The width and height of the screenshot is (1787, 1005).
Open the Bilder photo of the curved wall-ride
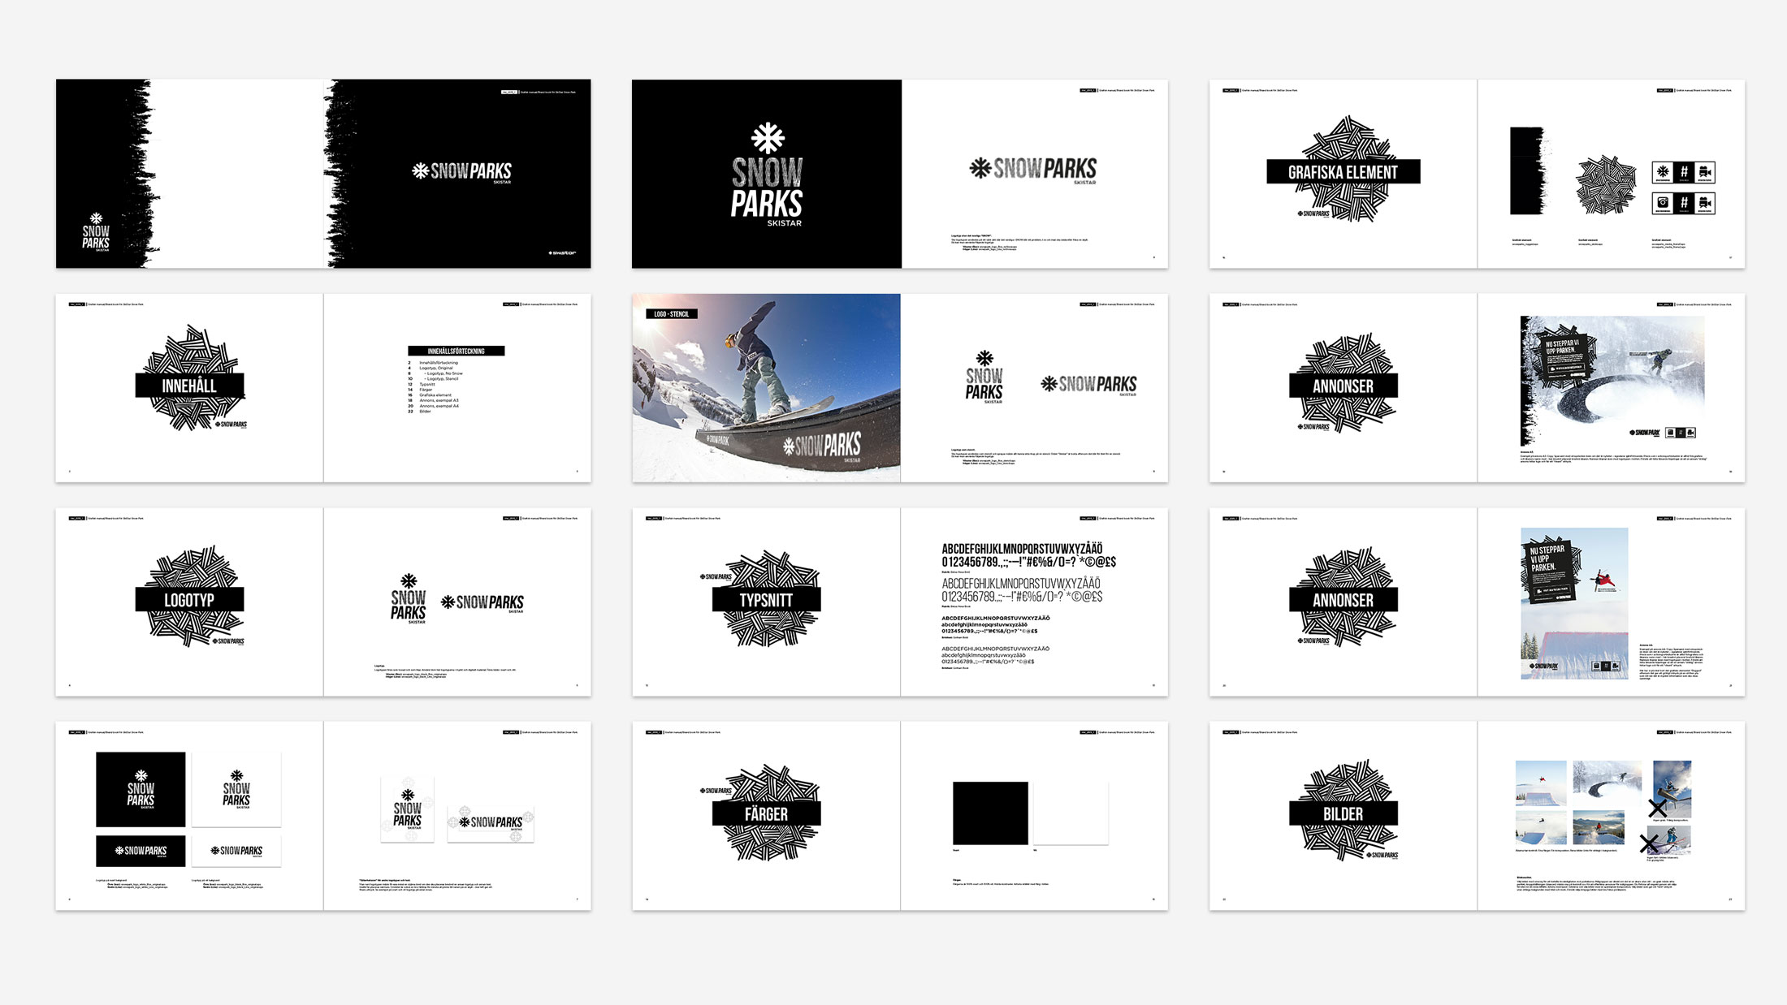1607,783
